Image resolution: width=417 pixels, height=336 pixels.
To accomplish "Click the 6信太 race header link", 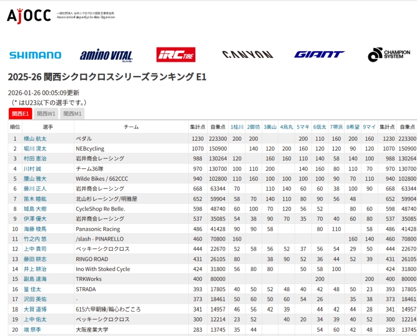I will [x=320, y=127].
